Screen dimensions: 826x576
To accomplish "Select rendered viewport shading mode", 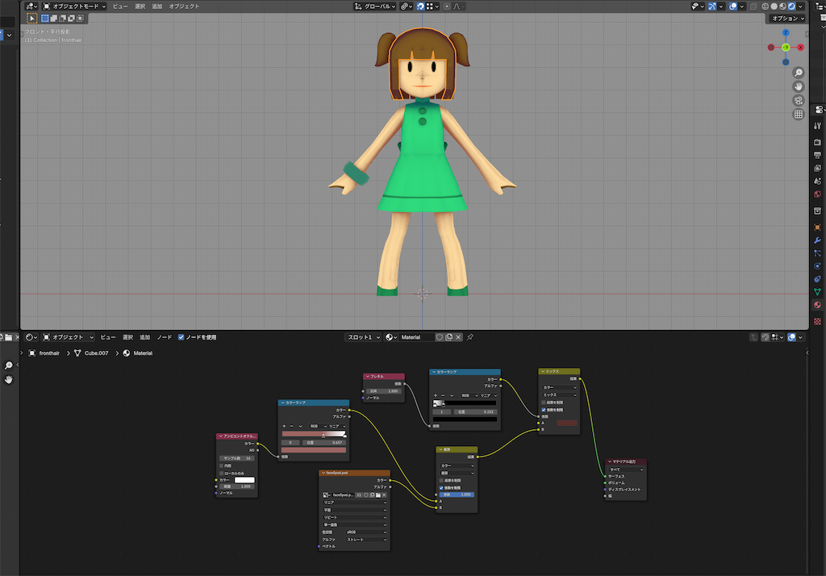I will 791,6.
